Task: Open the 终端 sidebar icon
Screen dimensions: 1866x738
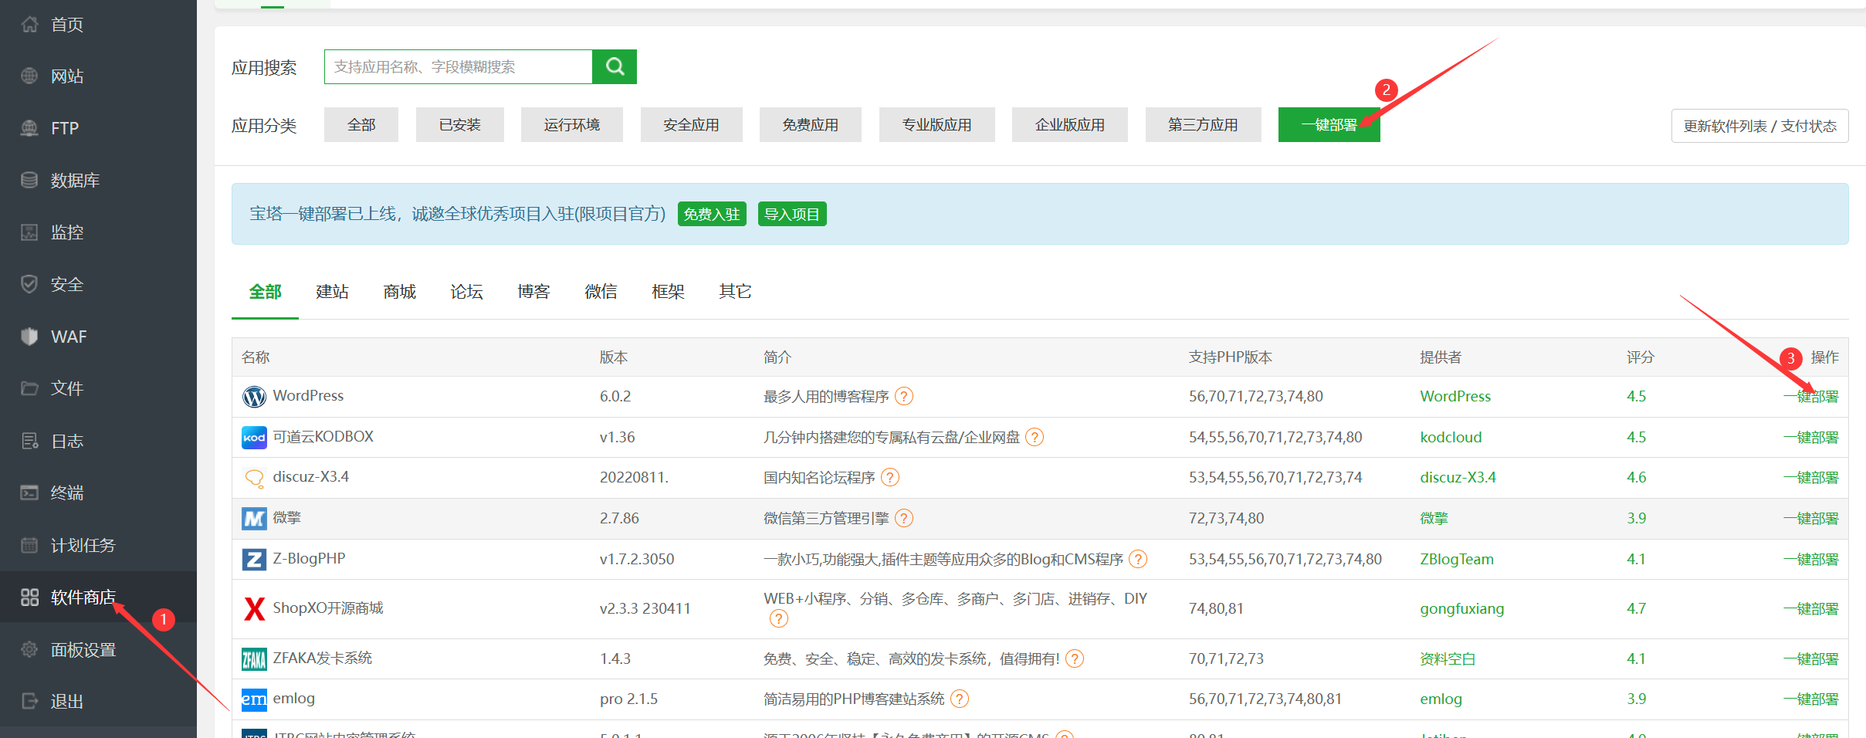Action: (29, 492)
